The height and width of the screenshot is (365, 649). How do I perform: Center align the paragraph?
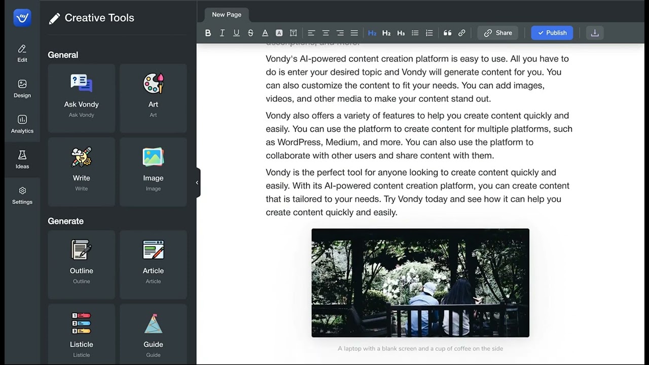(x=326, y=33)
